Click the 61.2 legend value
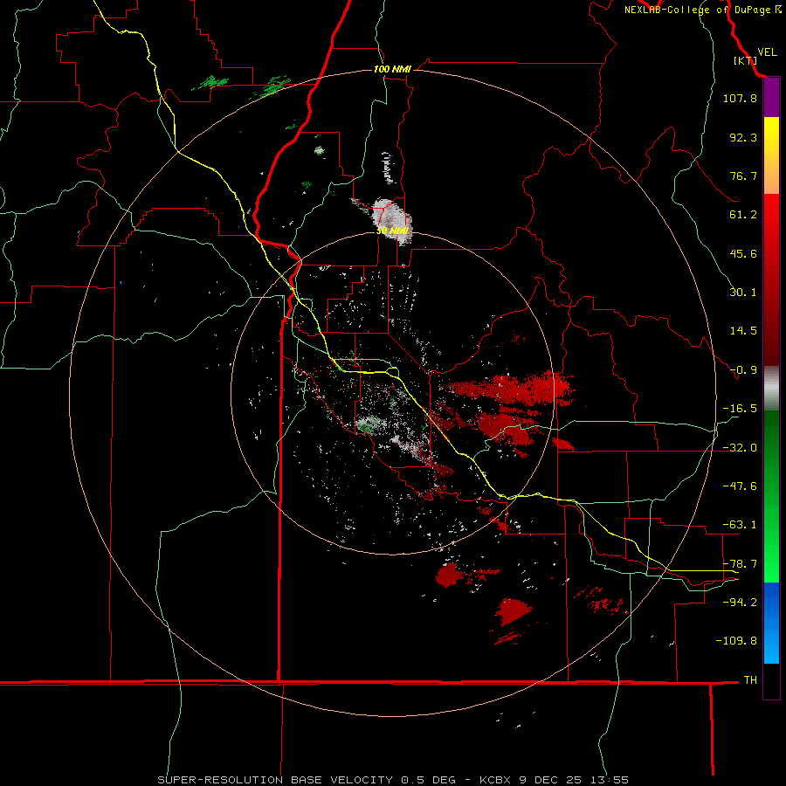Screen dimensions: 786x786 click(x=743, y=215)
